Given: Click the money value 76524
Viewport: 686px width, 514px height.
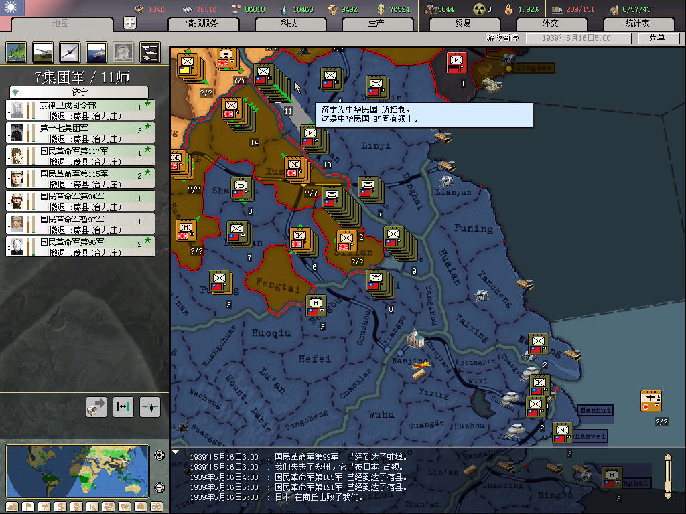Looking at the screenshot, I should [399, 9].
